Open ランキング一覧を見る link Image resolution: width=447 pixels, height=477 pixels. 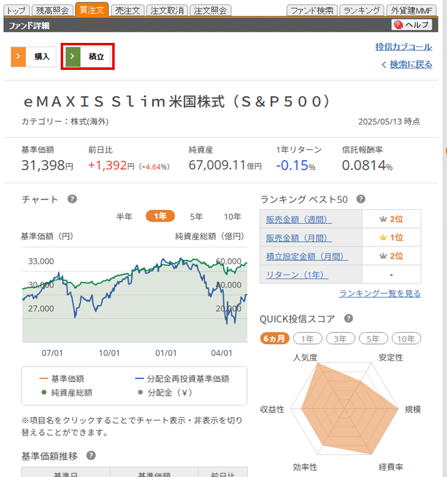click(380, 294)
